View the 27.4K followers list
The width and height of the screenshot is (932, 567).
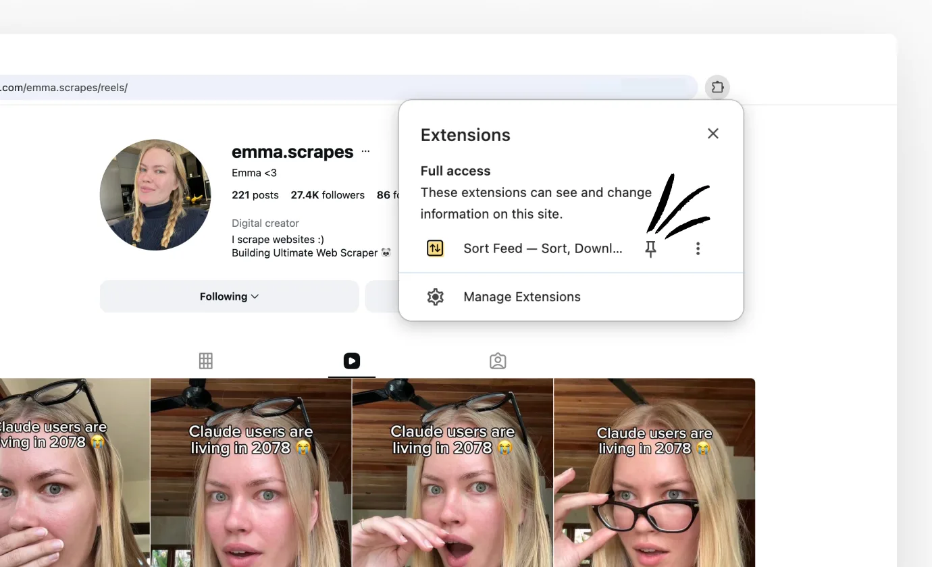[x=328, y=195]
